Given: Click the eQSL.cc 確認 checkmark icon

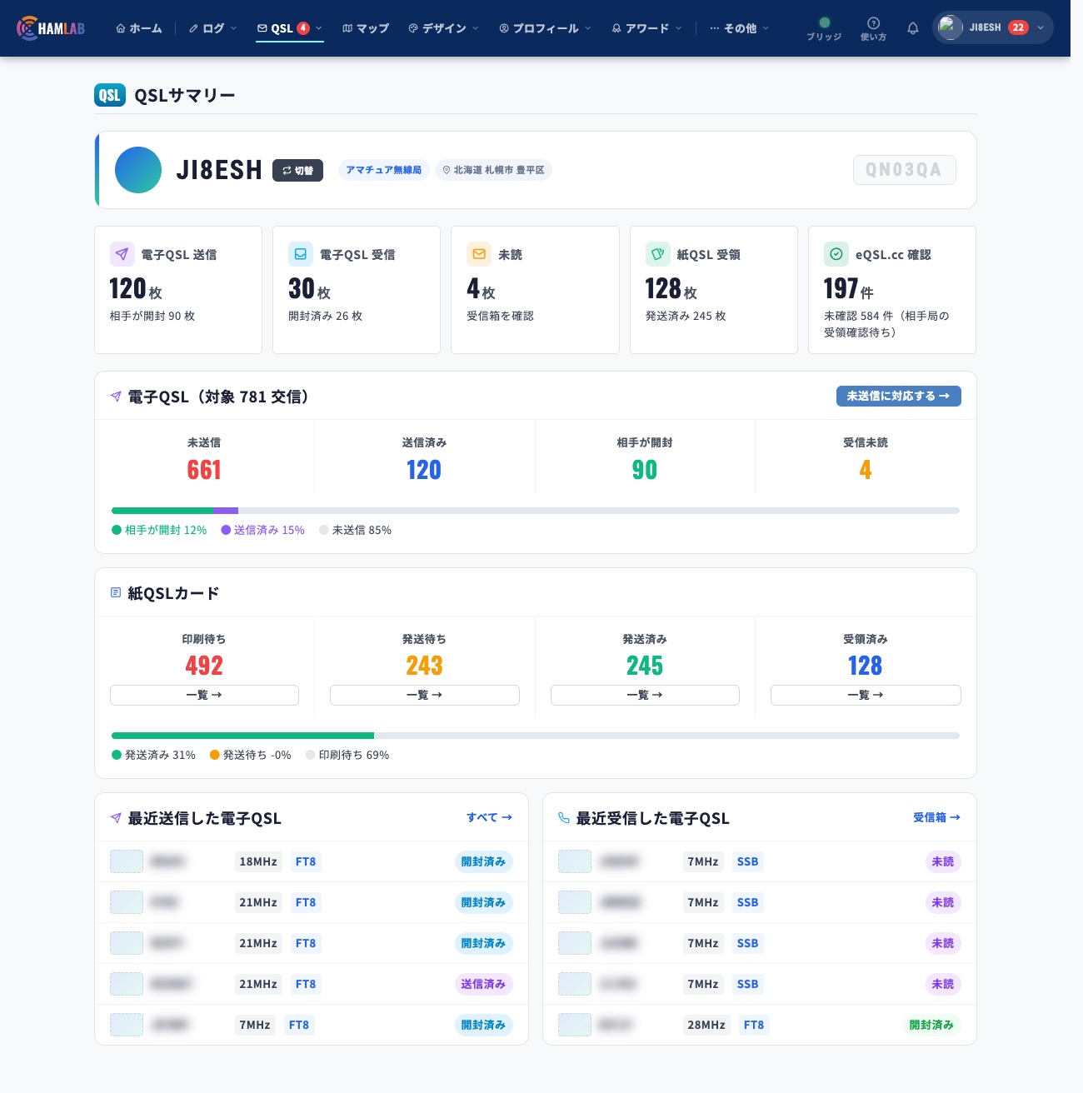Looking at the screenshot, I should pos(836,254).
